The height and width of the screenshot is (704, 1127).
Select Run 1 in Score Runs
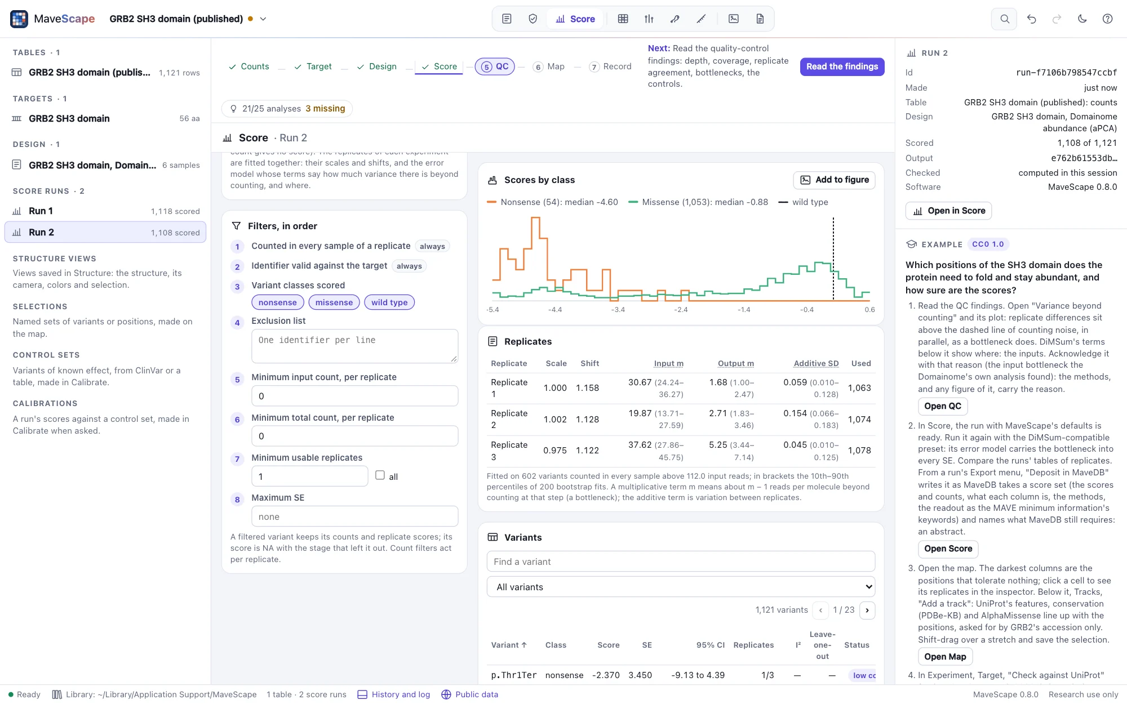pyautogui.click(x=105, y=211)
